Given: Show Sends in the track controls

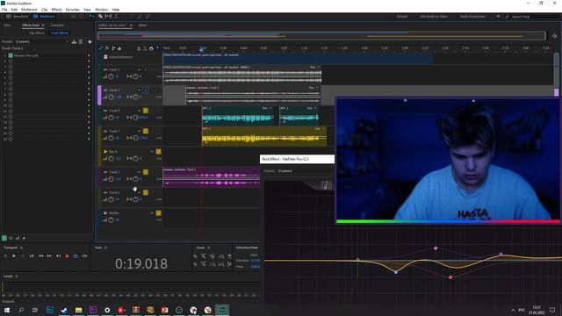Looking at the screenshot, I should click(113, 48).
